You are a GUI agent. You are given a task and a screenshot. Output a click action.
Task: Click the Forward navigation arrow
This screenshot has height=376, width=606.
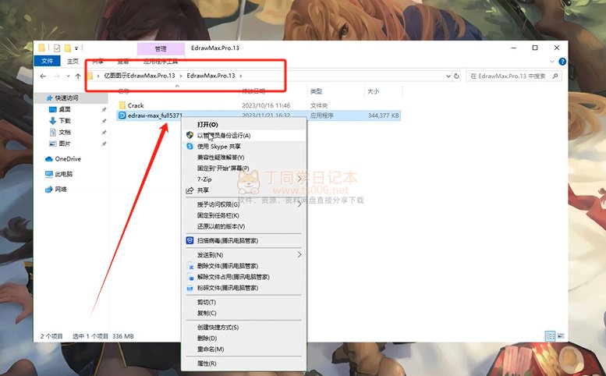click(57, 76)
